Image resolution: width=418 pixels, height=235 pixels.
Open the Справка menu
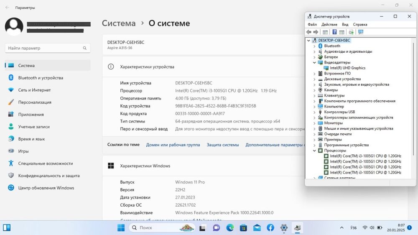(x=360, y=24)
